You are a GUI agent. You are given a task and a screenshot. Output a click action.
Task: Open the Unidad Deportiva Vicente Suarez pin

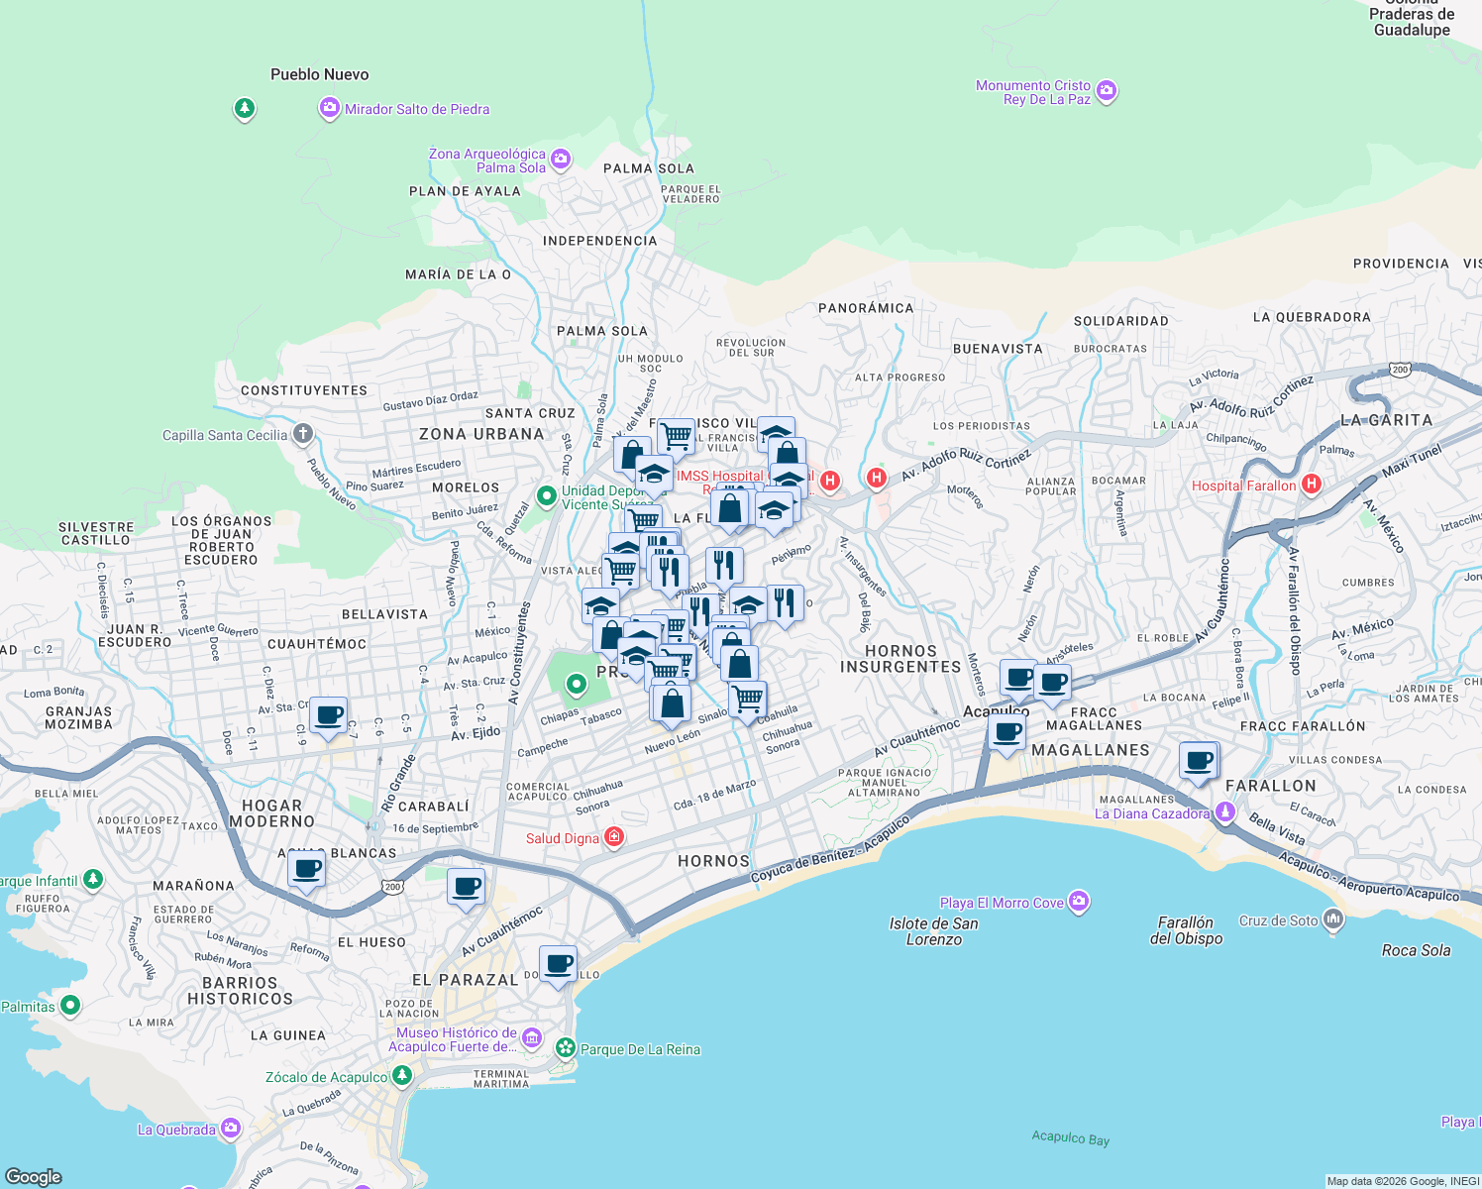point(545,492)
